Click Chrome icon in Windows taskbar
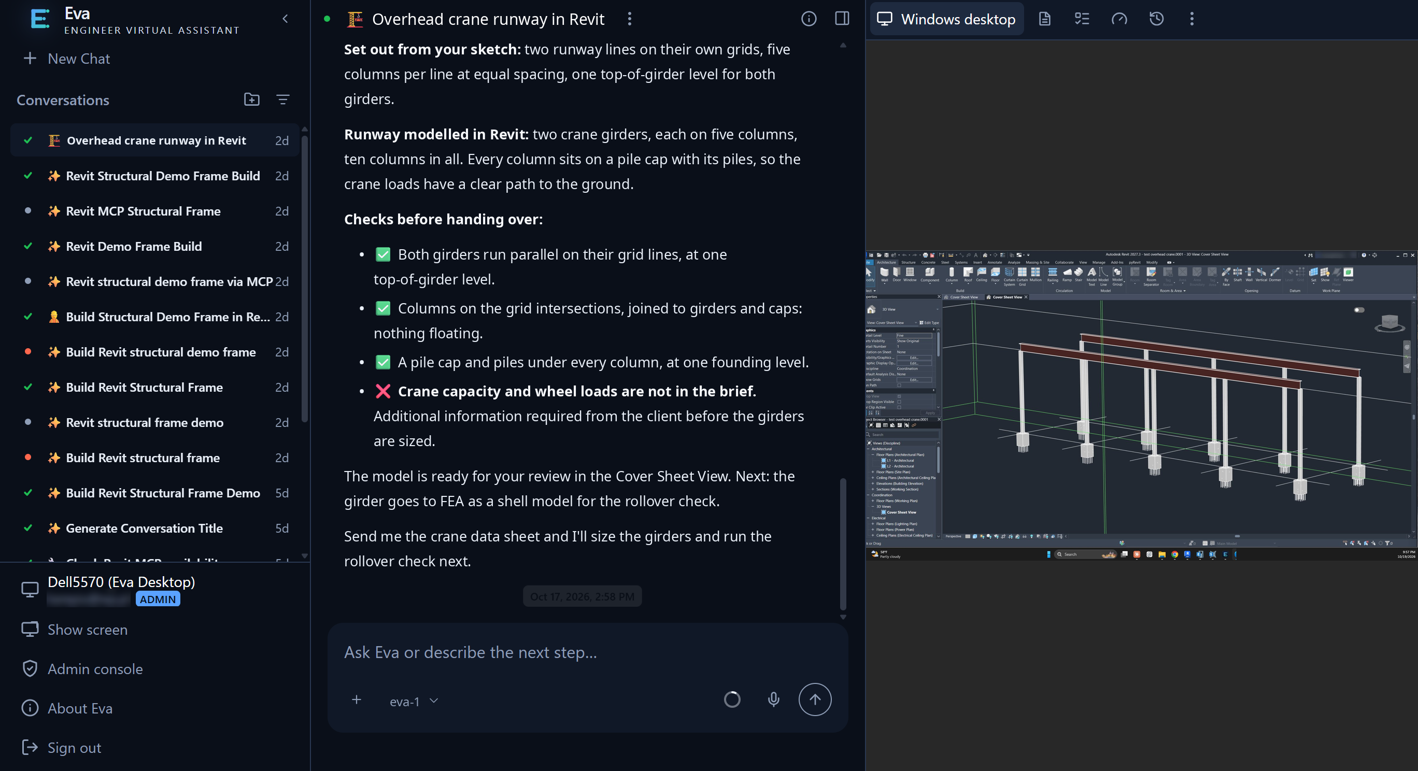Image resolution: width=1418 pixels, height=771 pixels. 1175,555
